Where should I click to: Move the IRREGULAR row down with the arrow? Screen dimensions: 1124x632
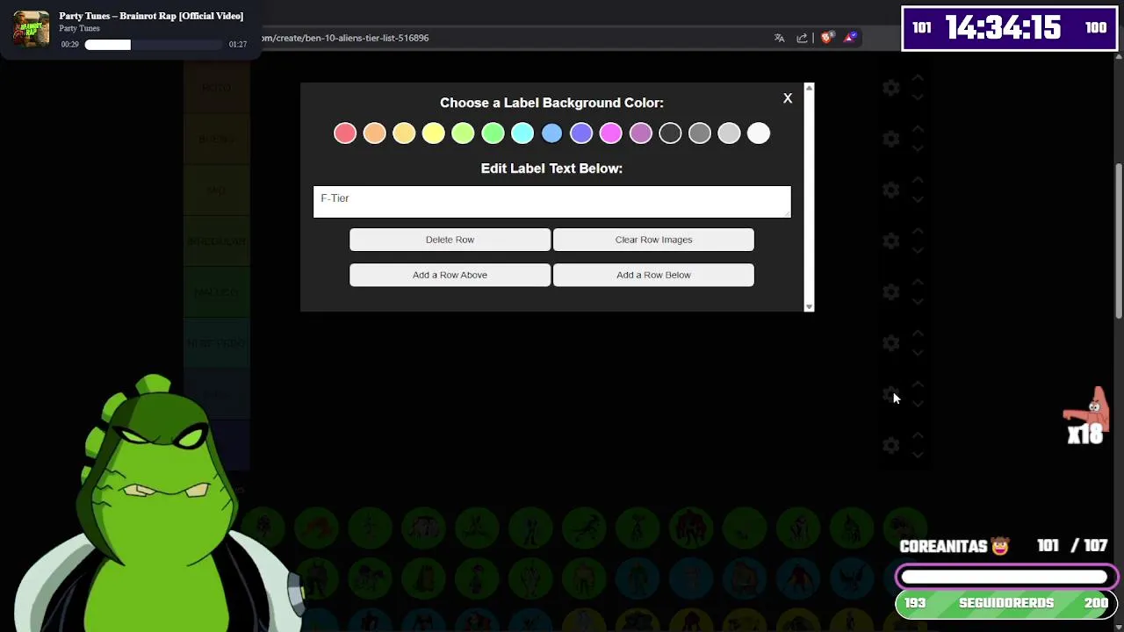(917, 250)
